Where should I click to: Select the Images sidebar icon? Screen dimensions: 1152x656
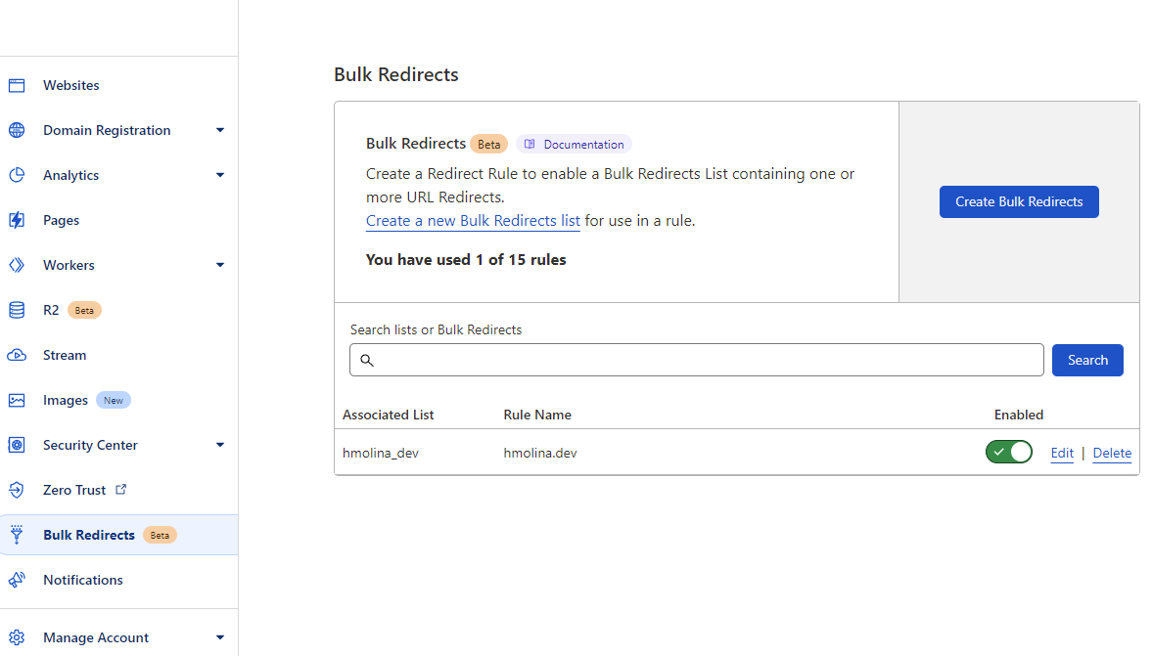(x=16, y=400)
